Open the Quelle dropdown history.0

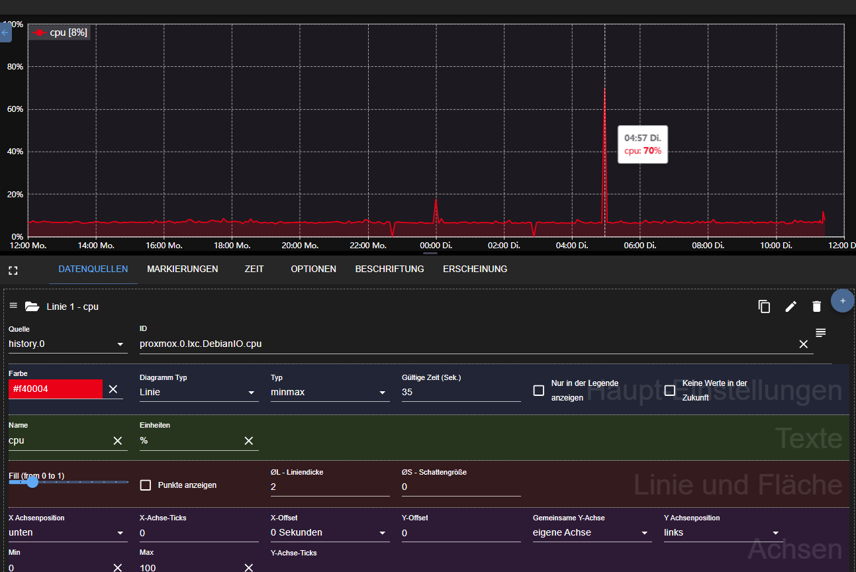[66, 344]
